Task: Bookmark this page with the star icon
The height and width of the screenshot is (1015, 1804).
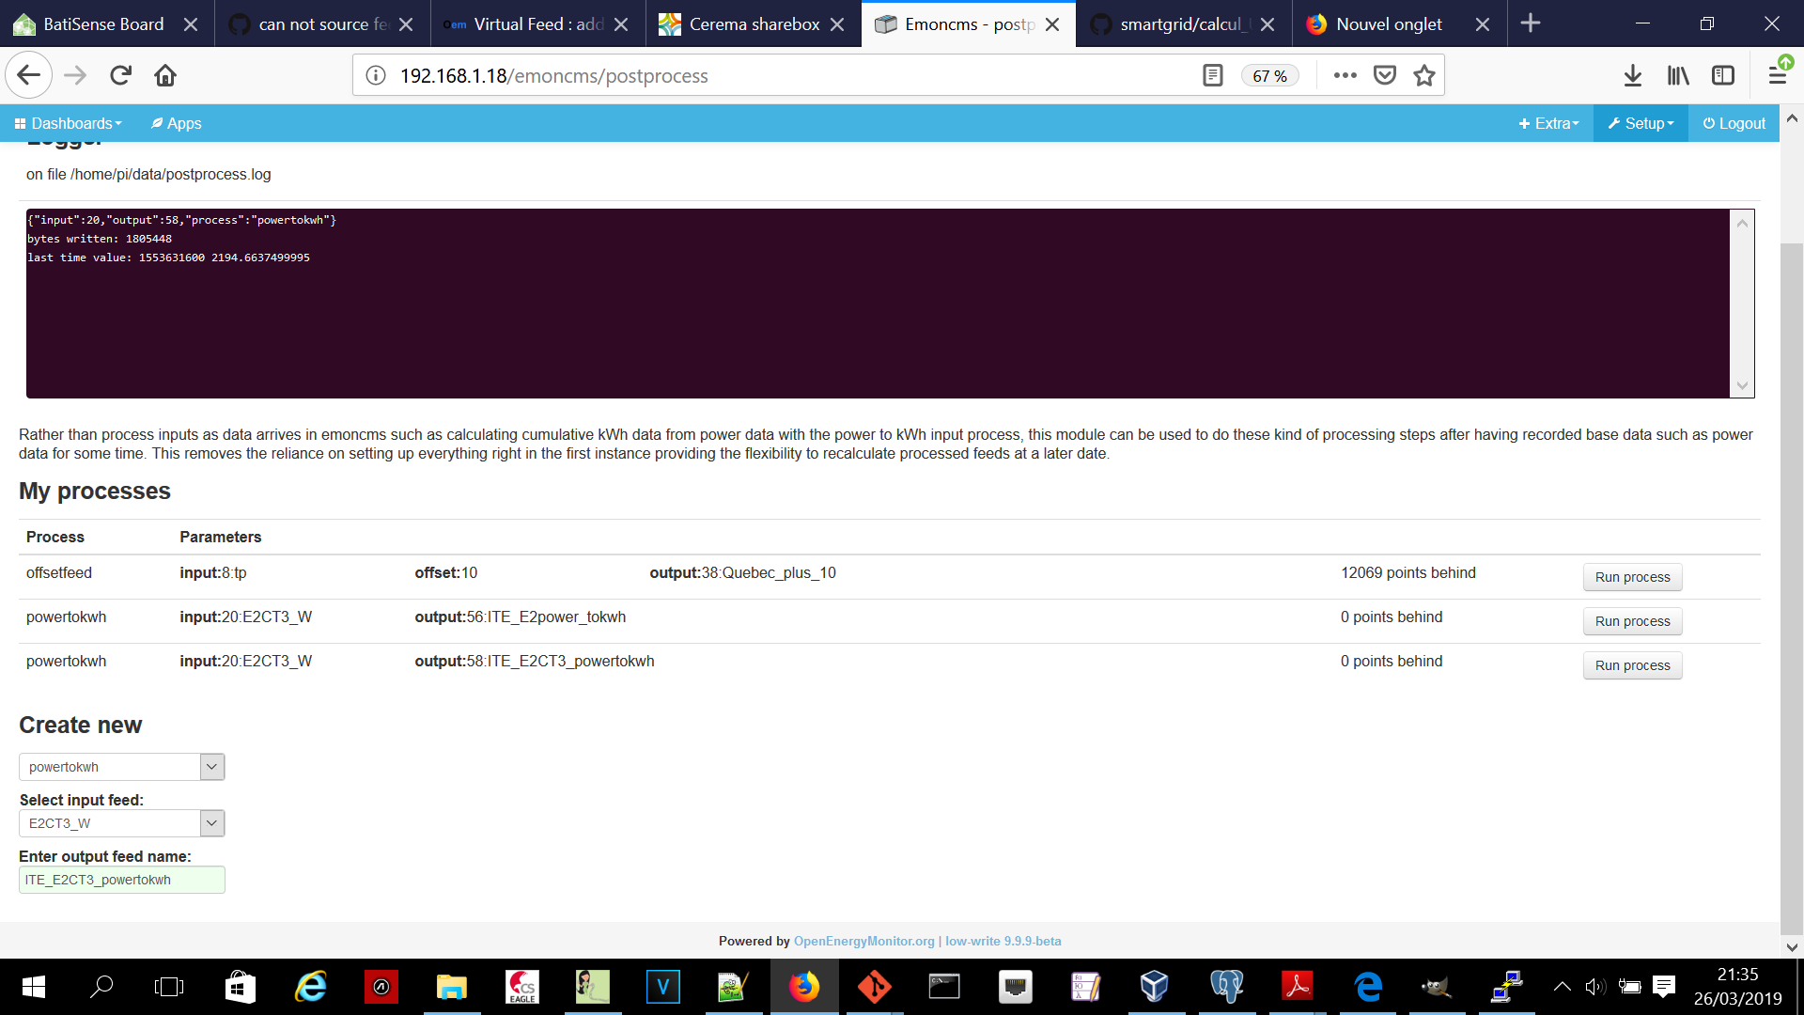Action: tap(1423, 75)
